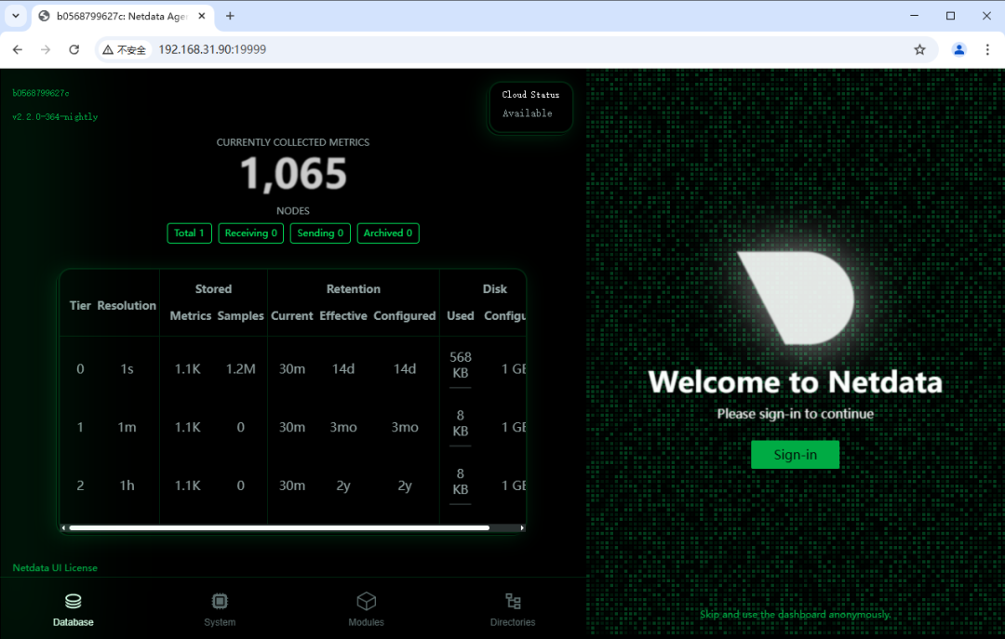Open the Modules cube icon
This screenshot has height=639, width=1005.
coord(366,601)
